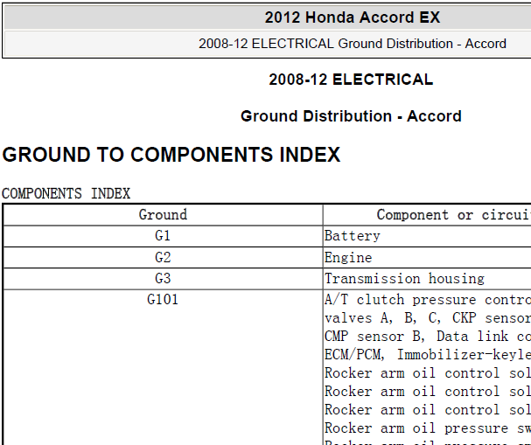The width and height of the screenshot is (531, 445).
Task: Click the 'Engine' component cell
Action: (x=428, y=258)
